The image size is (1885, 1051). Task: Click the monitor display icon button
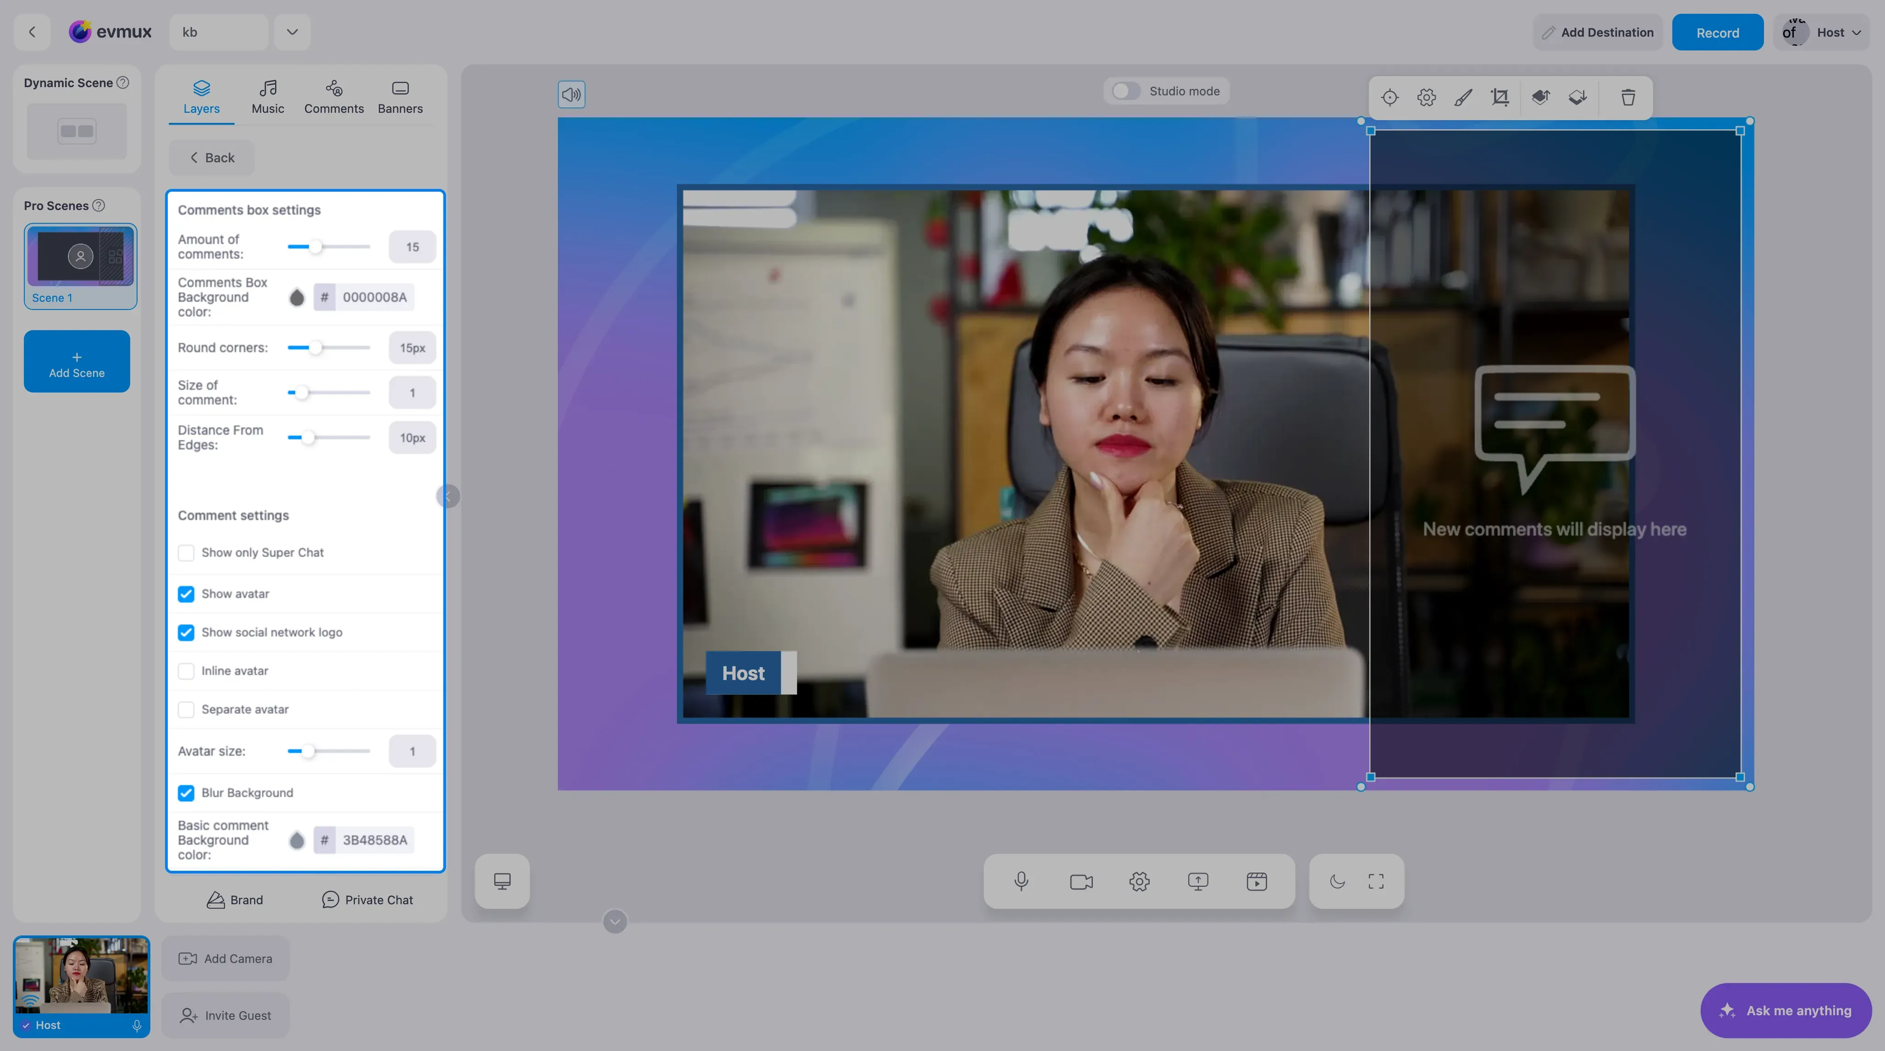(502, 881)
